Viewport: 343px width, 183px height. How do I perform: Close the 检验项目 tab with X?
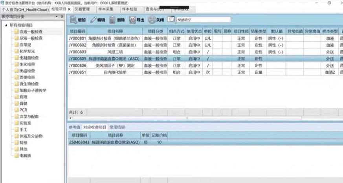coord(69,9)
